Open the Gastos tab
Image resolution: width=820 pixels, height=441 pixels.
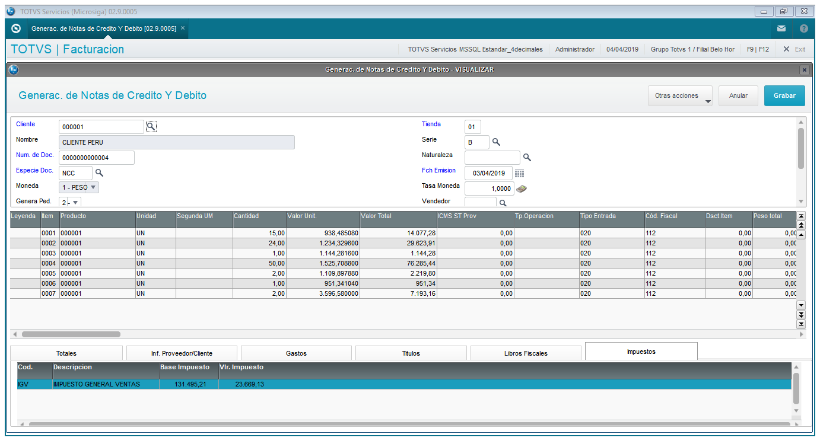tap(296, 353)
